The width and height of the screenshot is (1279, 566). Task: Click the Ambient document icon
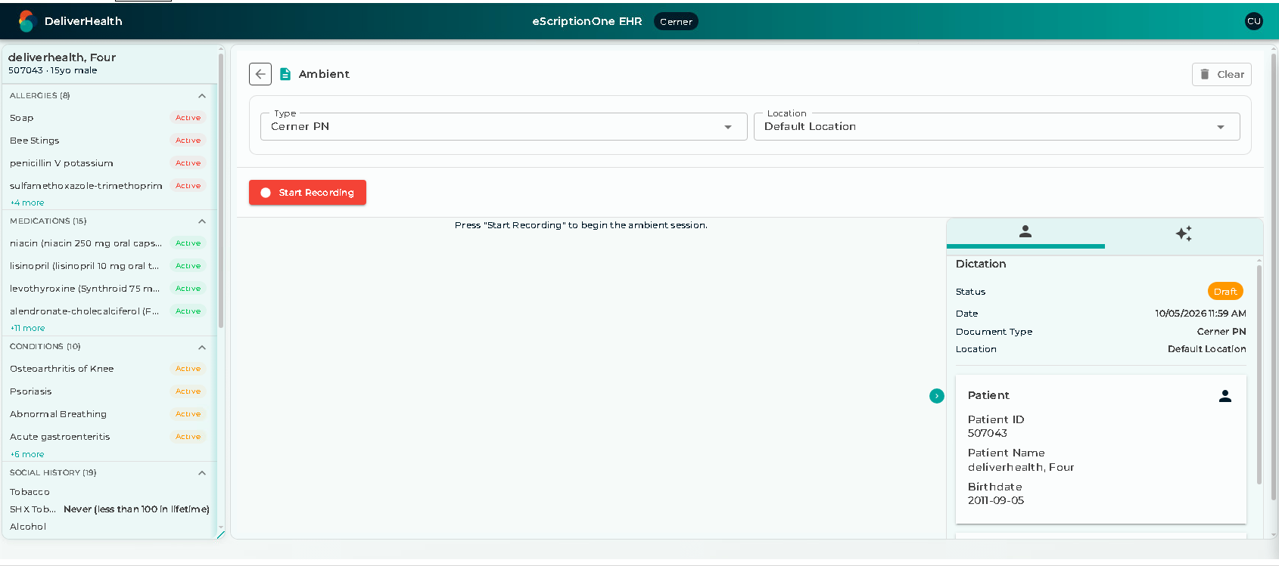coord(285,74)
